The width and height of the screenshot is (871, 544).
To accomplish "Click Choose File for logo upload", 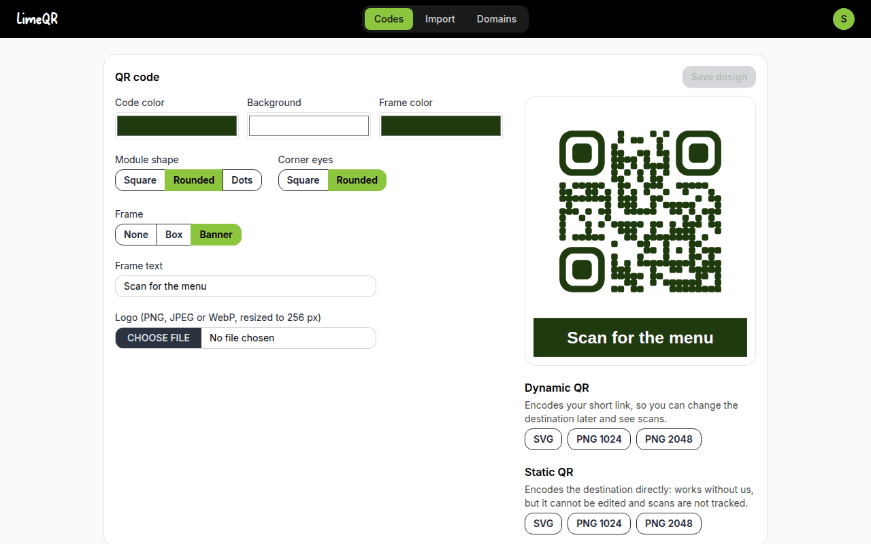I will [x=159, y=338].
